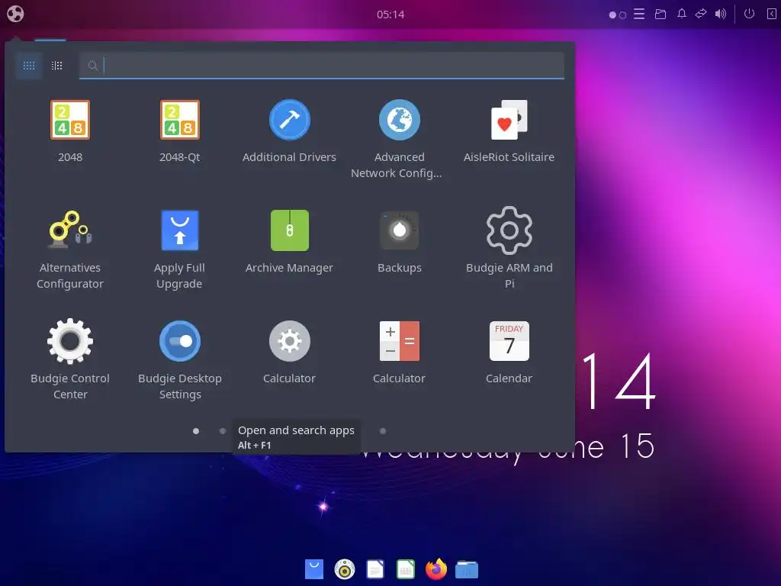The height and width of the screenshot is (586, 781).
Task: Open the hamburger menu applet in the panel
Action: 639,14
